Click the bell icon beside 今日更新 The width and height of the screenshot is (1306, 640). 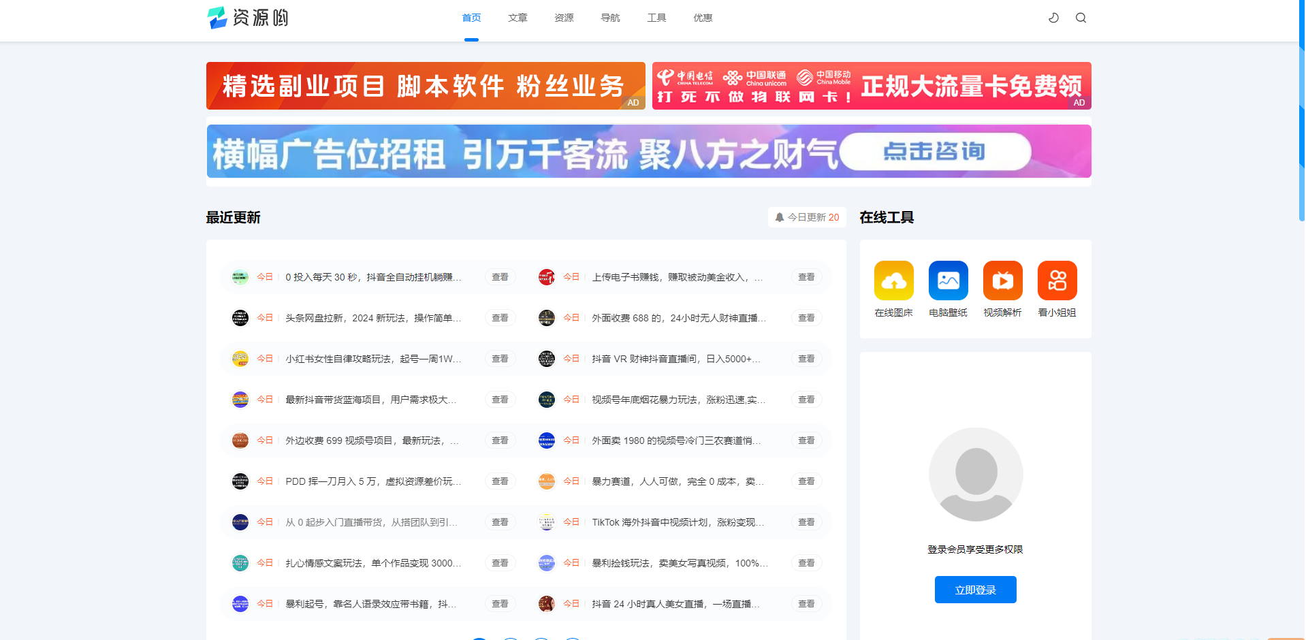tap(780, 217)
